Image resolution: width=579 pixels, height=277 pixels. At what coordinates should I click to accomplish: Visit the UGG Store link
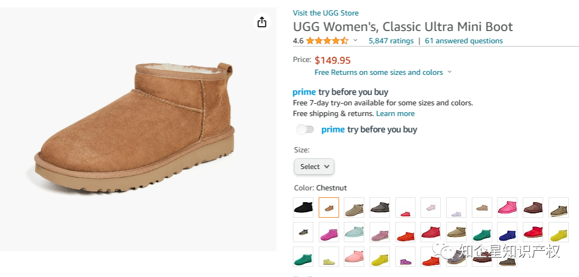(x=325, y=13)
